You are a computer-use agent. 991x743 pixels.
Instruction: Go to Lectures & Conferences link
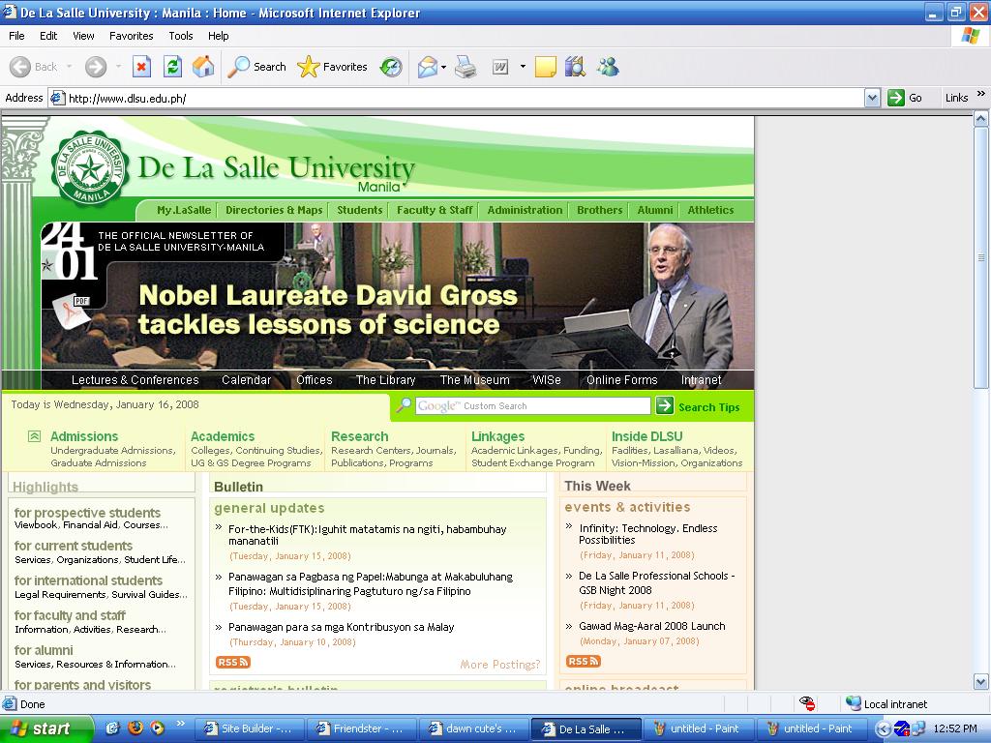pyautogui.click(x=135, y=379)
